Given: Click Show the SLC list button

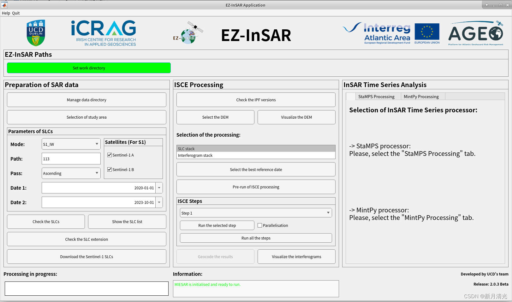Looking at the screenshot, I should 127,222.
